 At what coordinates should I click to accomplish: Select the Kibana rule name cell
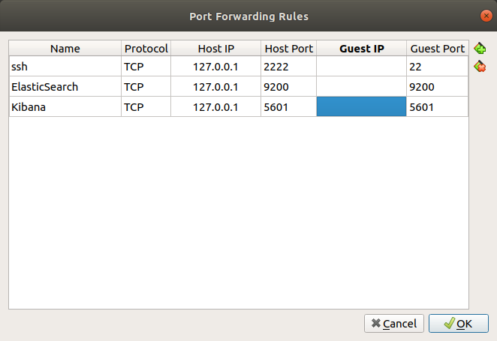coord(65,107)
